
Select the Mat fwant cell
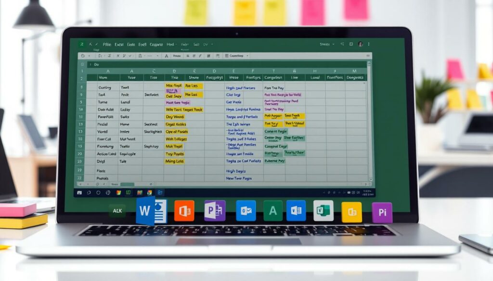128,139
